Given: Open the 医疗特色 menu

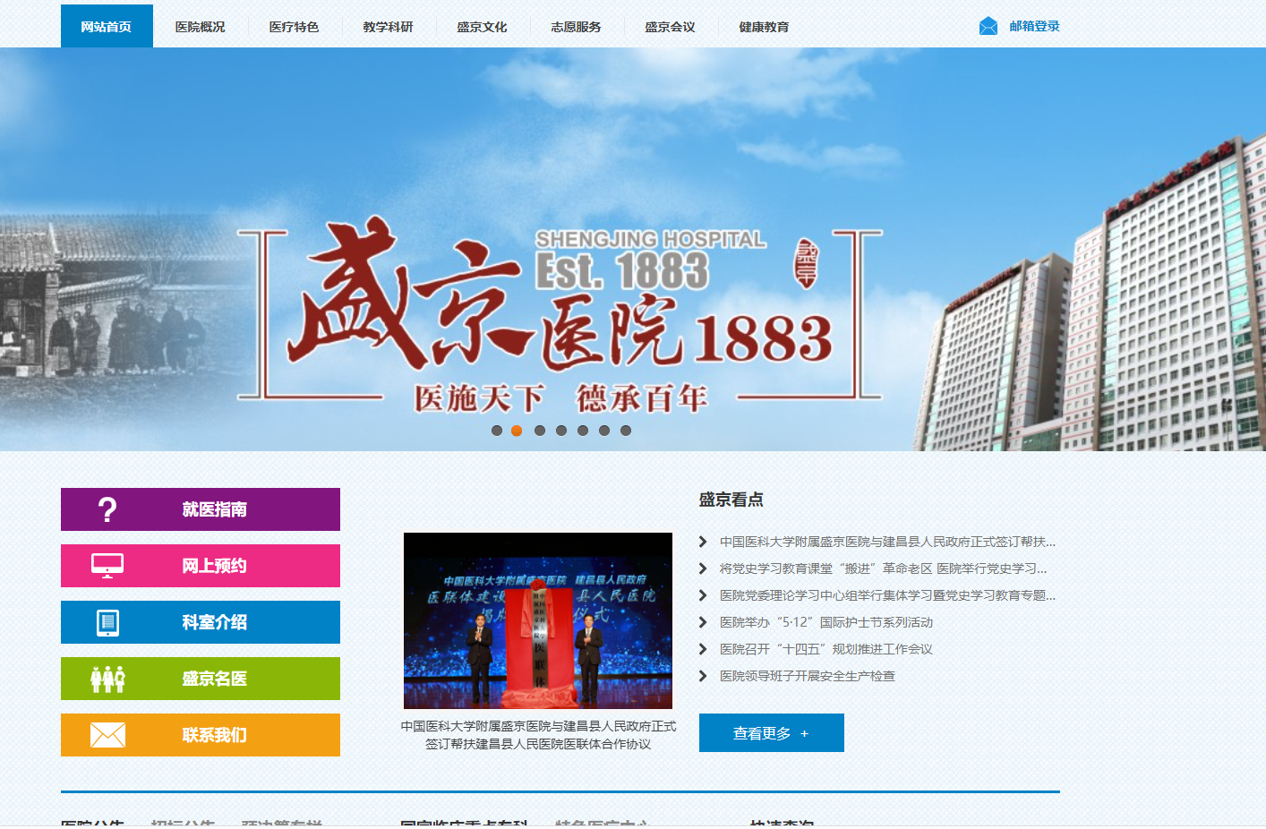Looking at the screenshot, I should click(x=295, y=27).
